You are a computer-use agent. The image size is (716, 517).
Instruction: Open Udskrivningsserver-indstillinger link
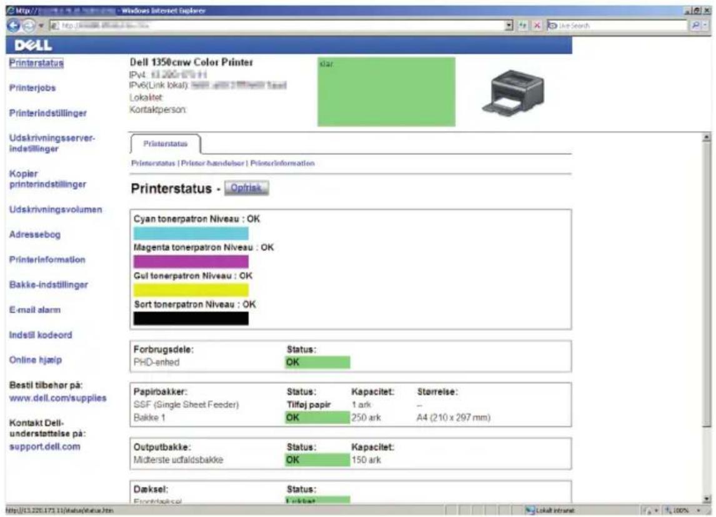point(52,143)
